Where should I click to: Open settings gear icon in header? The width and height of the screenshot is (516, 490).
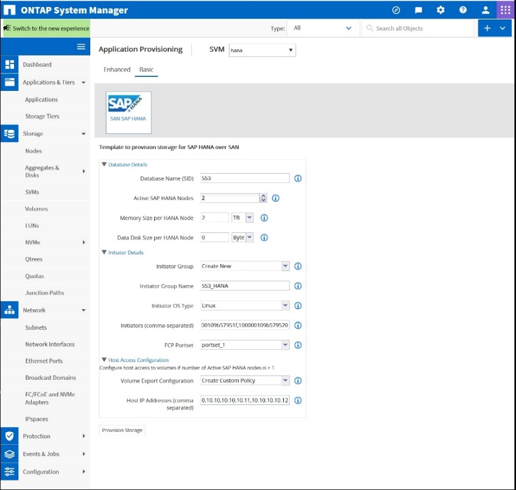(x=440, y=10)
